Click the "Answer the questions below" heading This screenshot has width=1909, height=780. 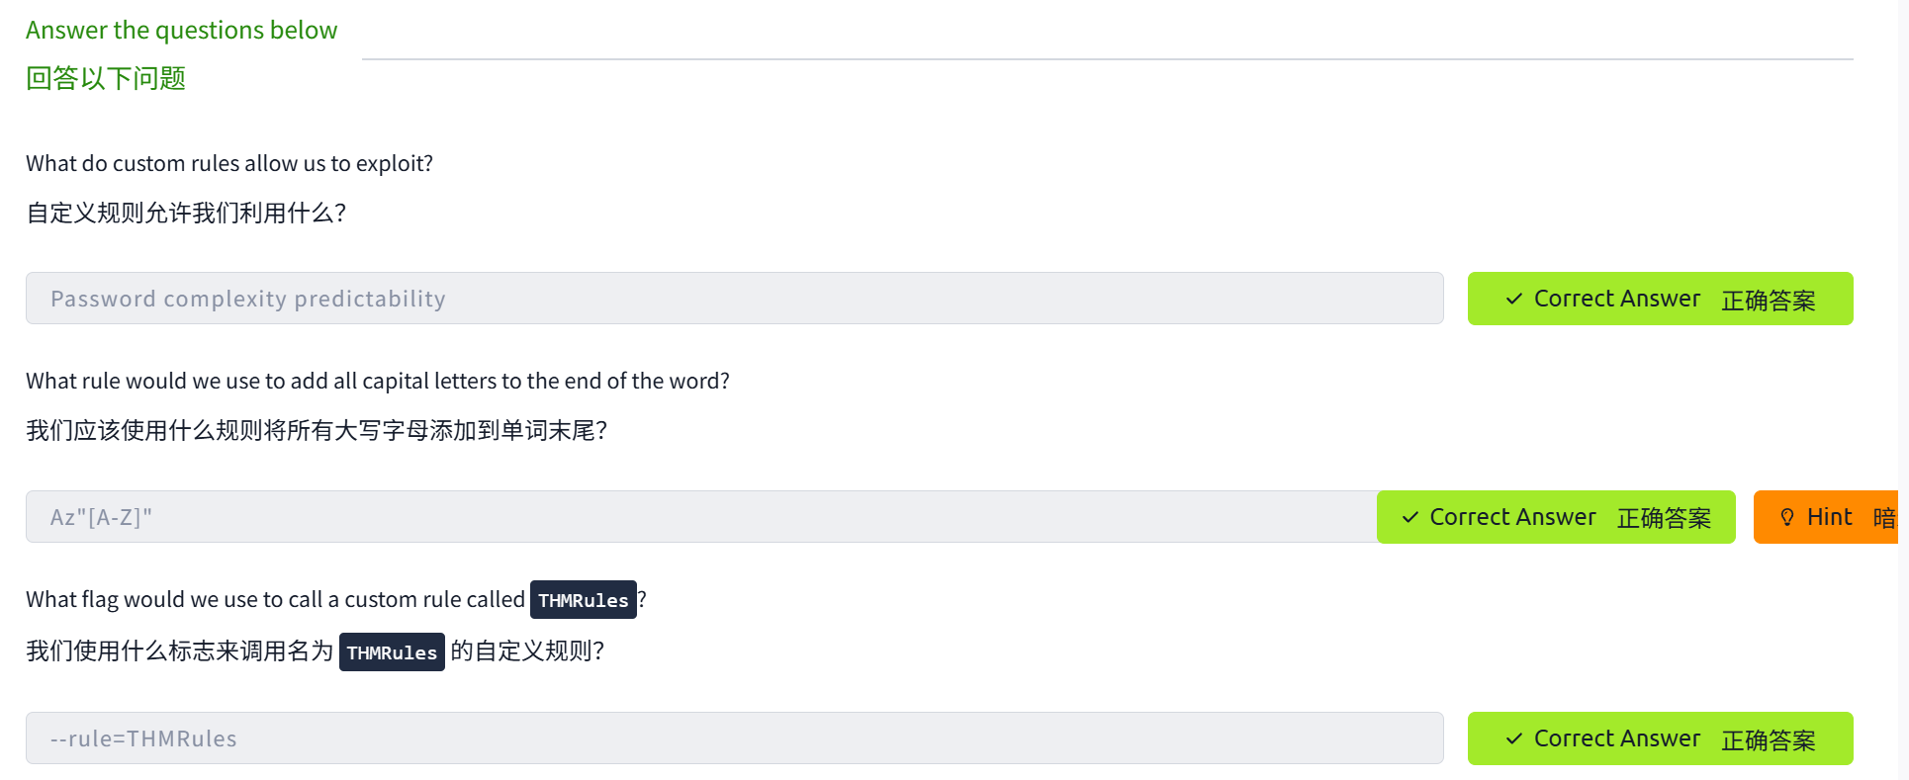(x=181, y=31)
